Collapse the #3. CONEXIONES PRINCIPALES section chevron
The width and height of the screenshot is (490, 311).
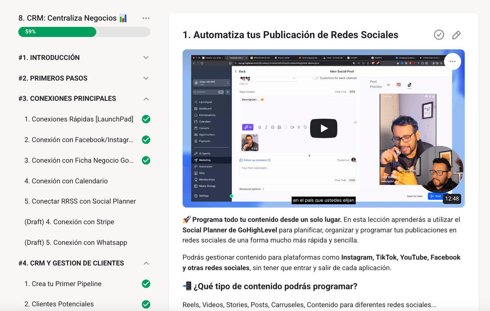click(x=146, y=99)
